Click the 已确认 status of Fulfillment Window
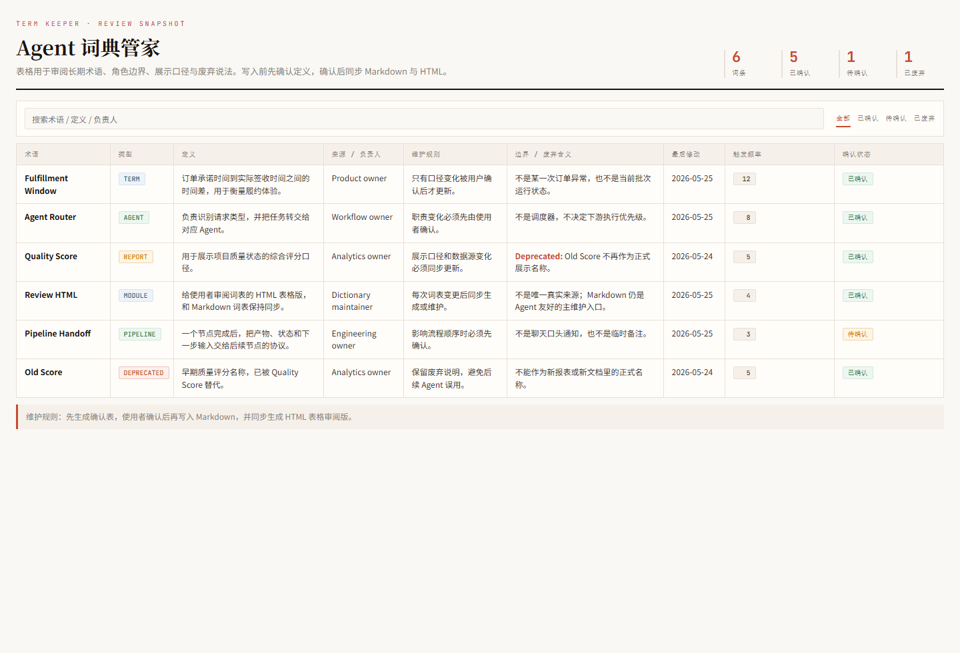This screenshot has height=653, width=960. (x=858, y=179)
